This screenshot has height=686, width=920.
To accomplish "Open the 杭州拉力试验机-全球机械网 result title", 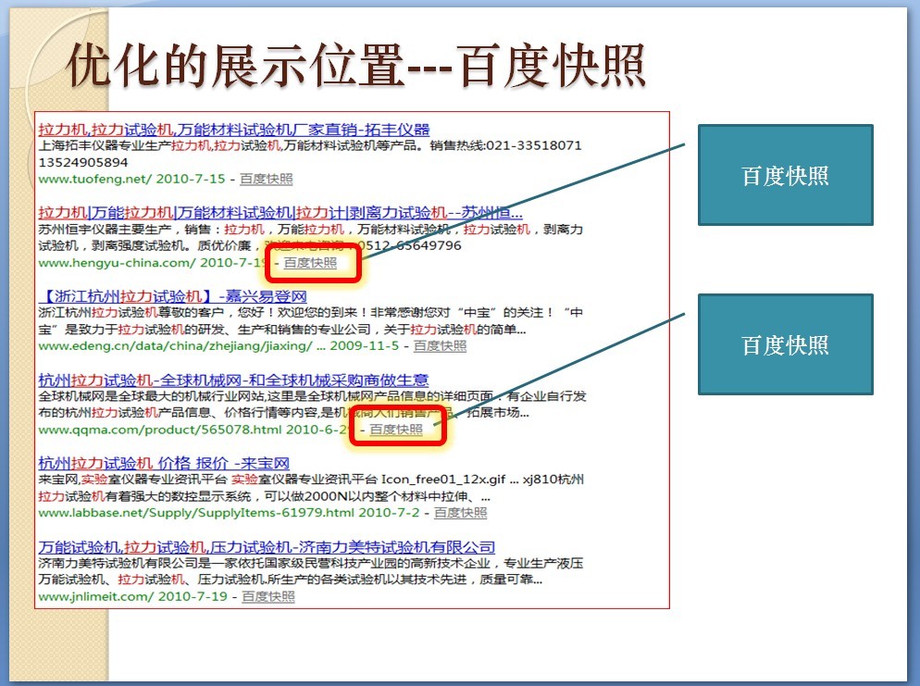I will click(x=233, y=380).
